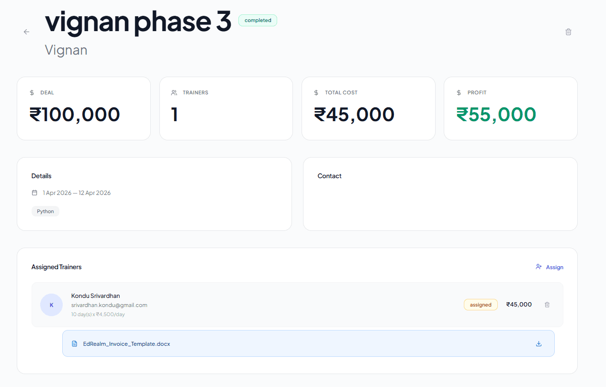Select the Python skill tag

click(45, 211)
